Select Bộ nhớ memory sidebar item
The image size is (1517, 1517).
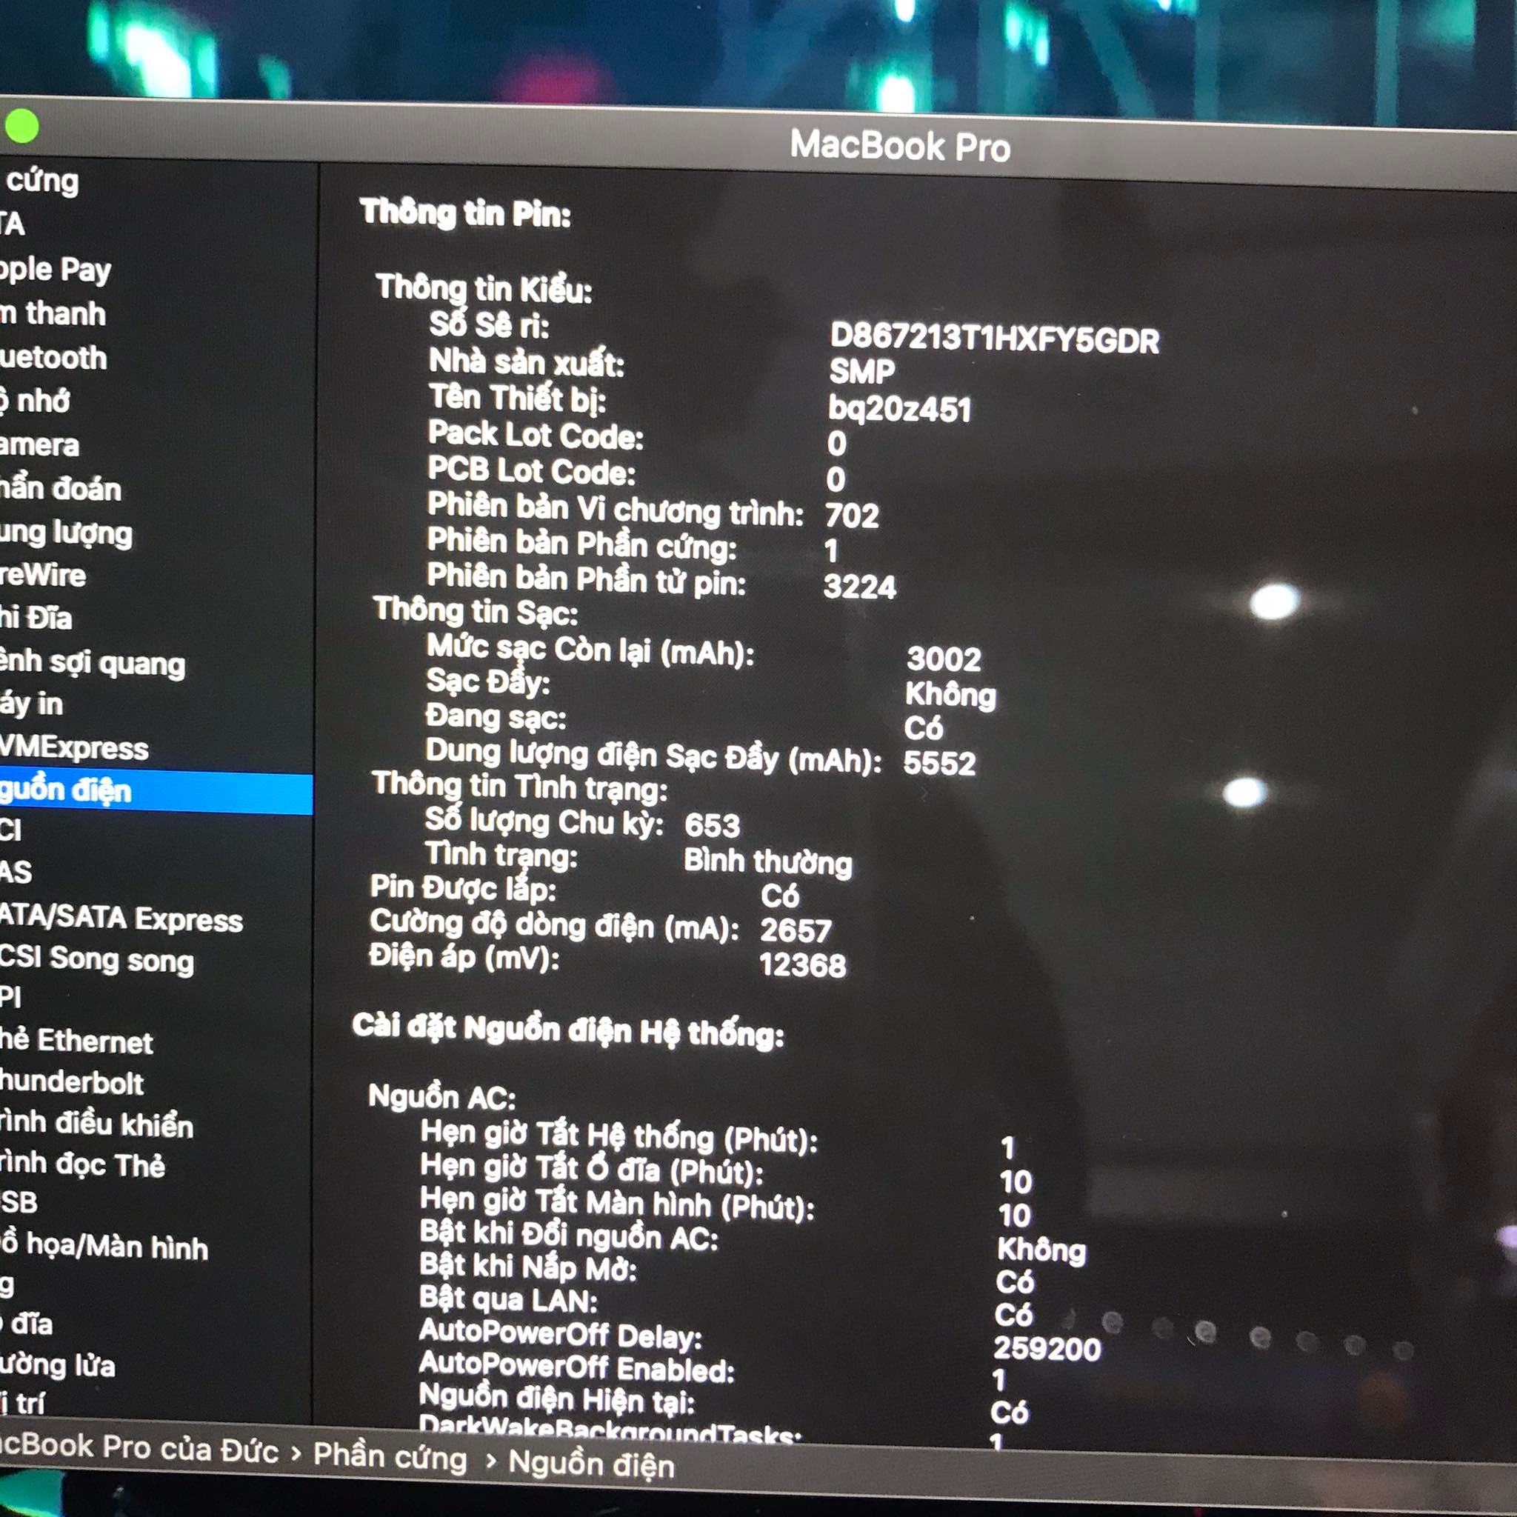tap(36, 401)
